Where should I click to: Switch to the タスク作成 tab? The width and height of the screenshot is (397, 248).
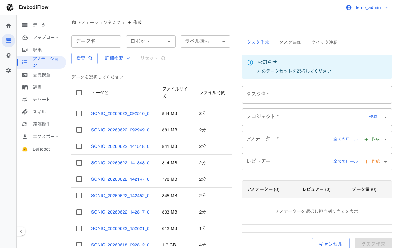(258, 42)
